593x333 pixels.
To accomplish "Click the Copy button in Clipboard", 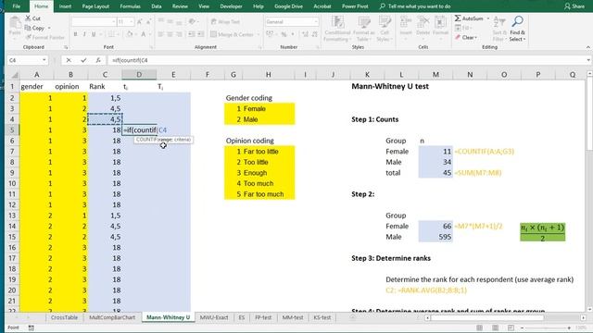I will pos(34,28).
